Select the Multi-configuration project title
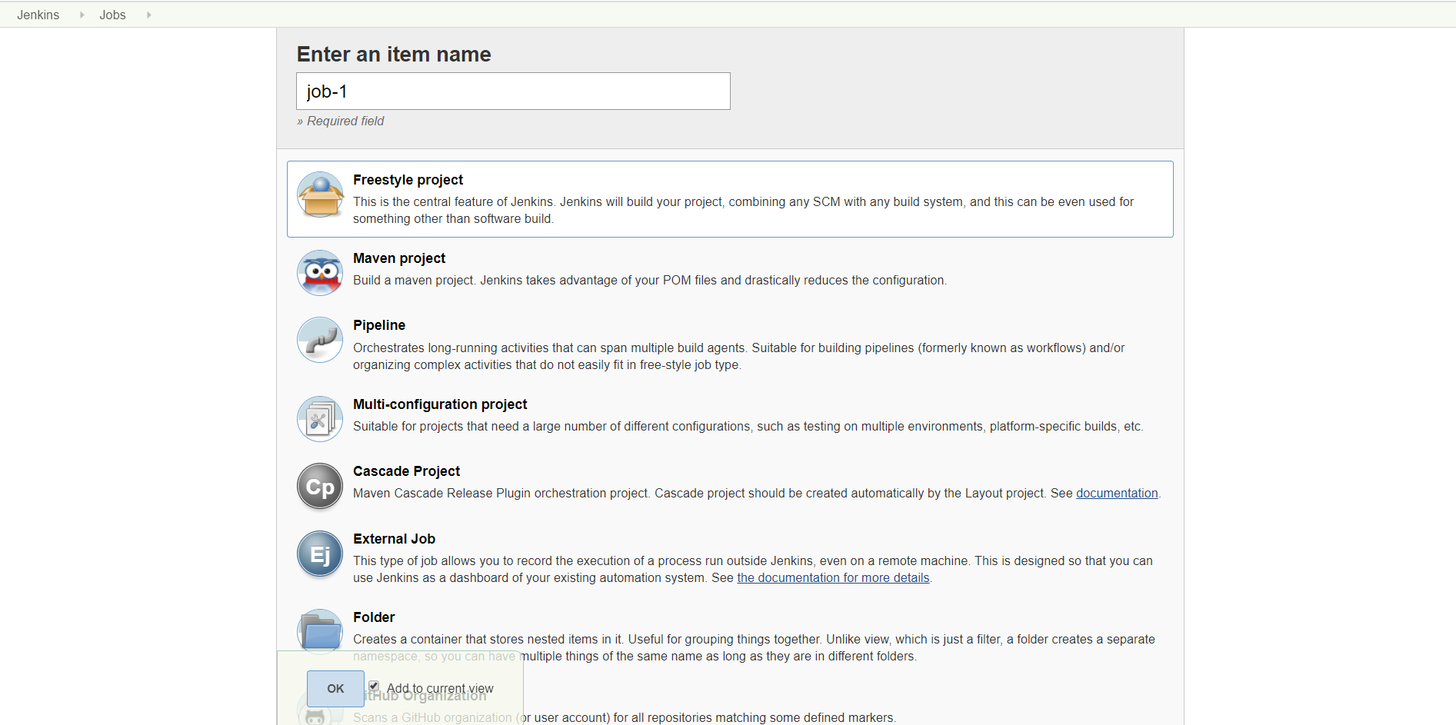Viewport: 1456px width, 725px height. click(440, 404)
